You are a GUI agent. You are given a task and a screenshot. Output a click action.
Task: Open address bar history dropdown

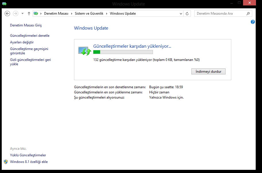pos(181,14)
